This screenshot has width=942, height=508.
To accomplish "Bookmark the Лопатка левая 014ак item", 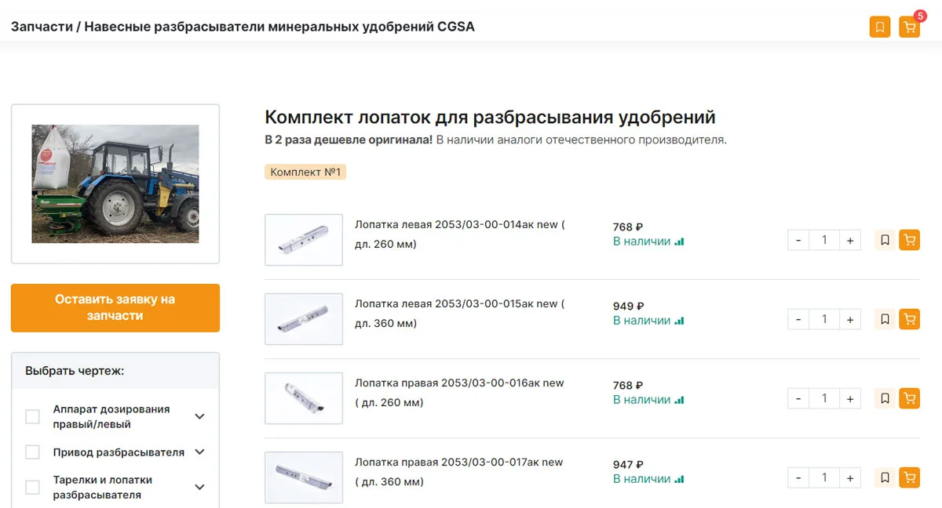I will click(885, 240).
